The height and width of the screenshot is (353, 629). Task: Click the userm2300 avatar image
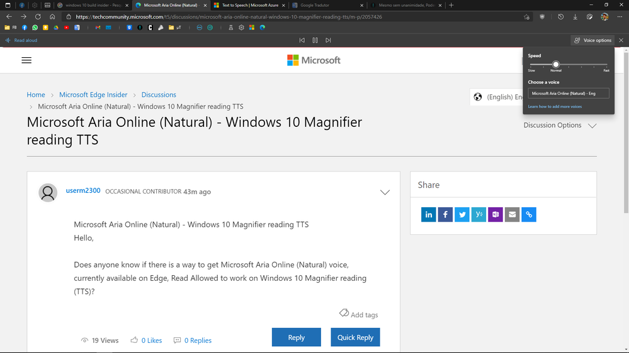48,193
